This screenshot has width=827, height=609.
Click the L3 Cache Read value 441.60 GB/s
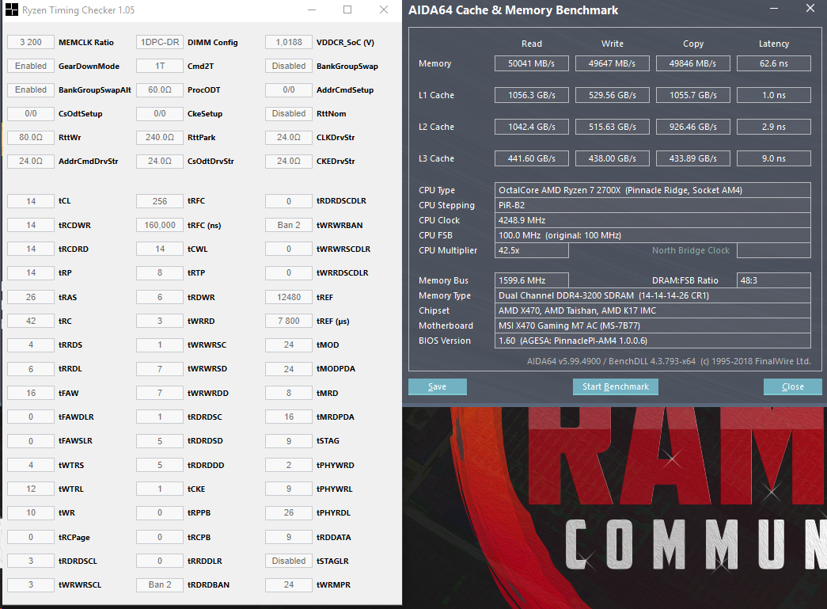click(x=532, y=158)
